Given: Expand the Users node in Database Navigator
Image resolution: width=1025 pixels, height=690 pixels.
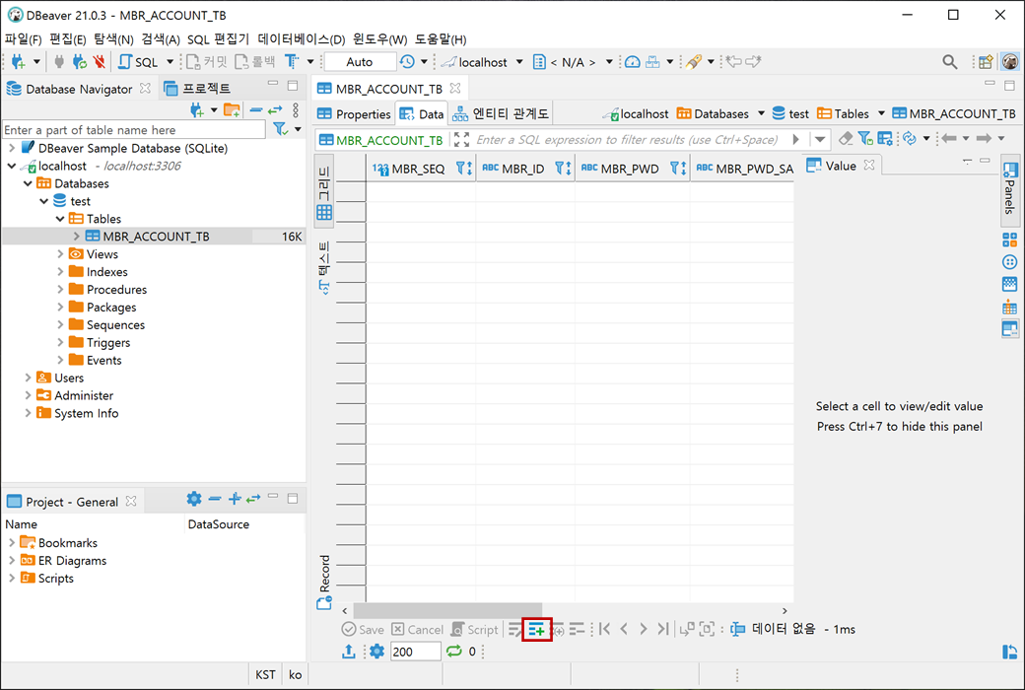Looking at the screenshot, I should [x=30, y=378].
